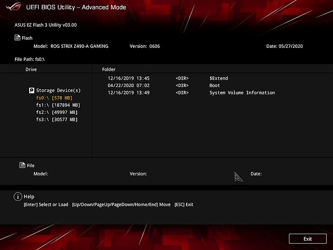The image size is (333, 250).
Task: Select drive fs3:\ [30577 MB]
Action: click(57, 119)
